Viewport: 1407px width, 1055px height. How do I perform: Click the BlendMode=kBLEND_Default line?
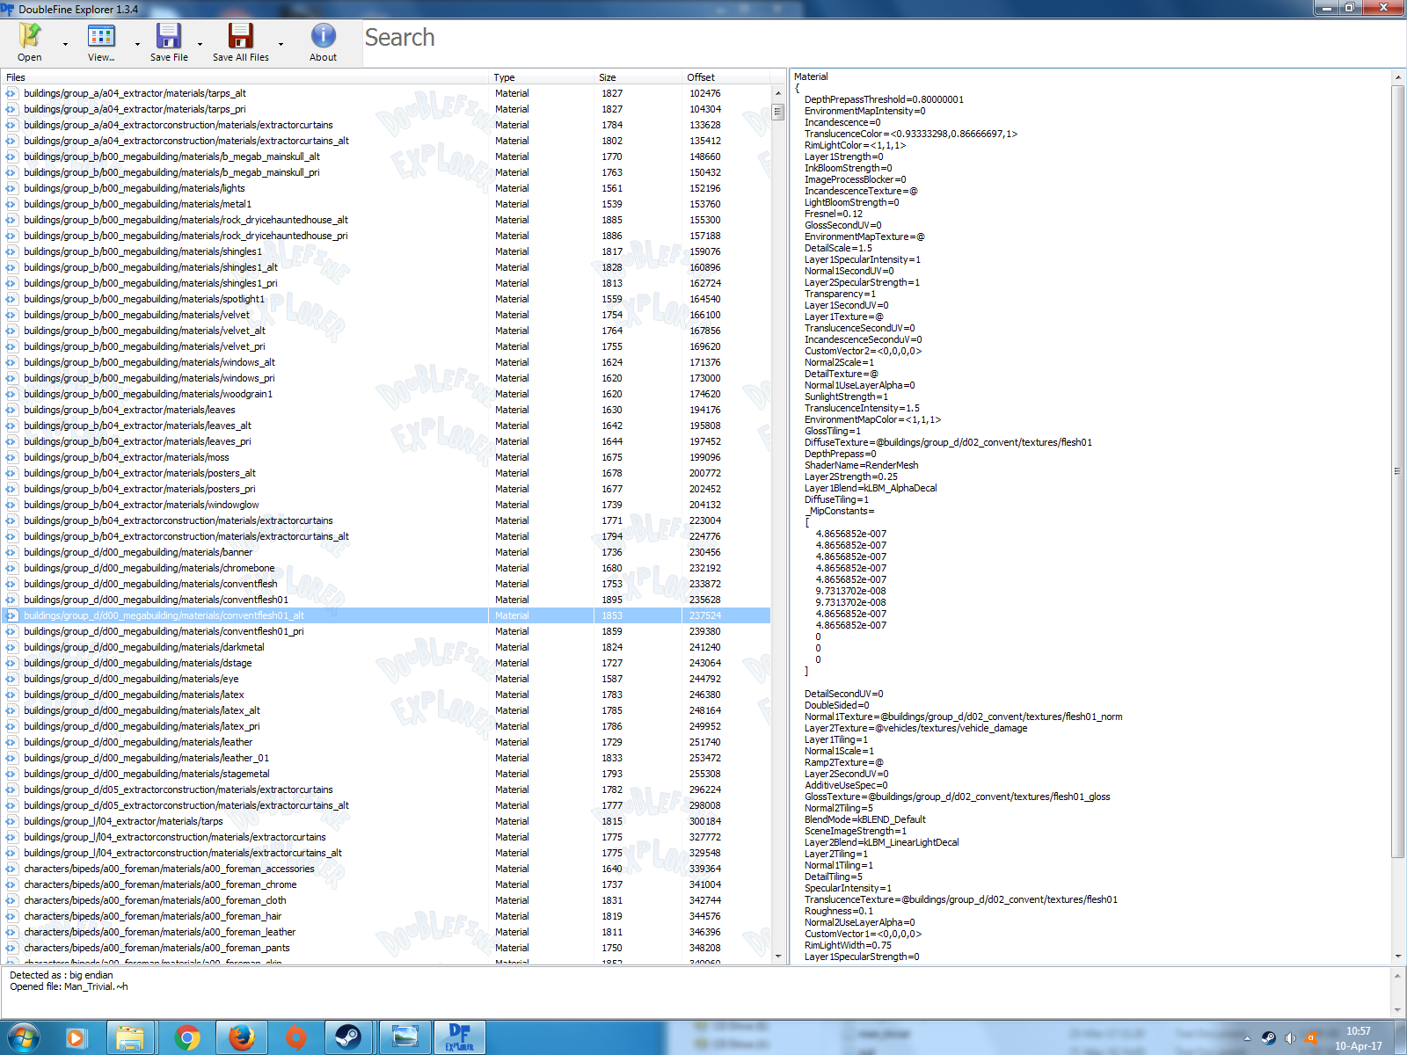click(x=865, y=819)
